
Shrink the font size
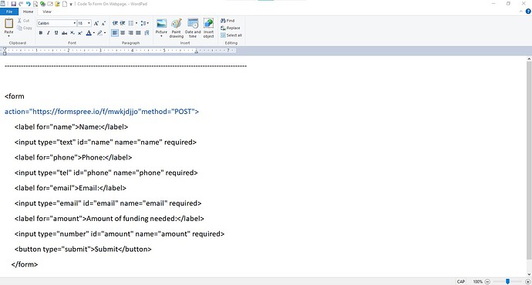104,23
